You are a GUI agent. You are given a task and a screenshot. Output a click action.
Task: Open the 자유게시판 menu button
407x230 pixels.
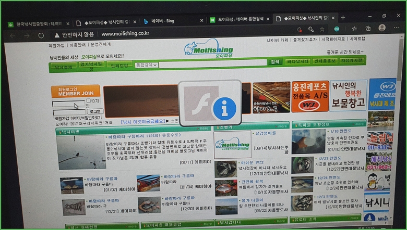tap(352, 60)
